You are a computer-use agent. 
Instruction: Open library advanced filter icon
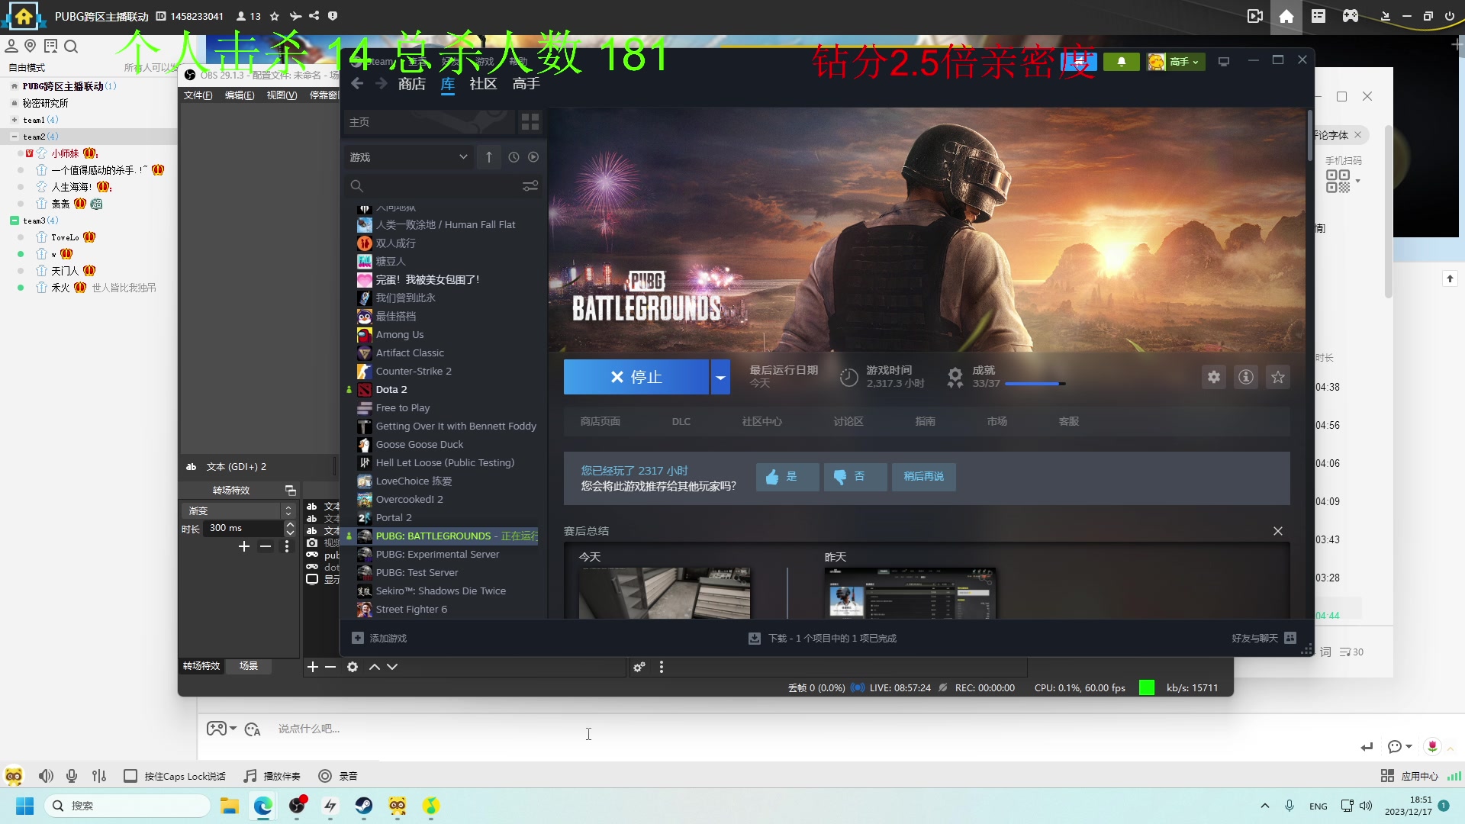click(530, 186)
